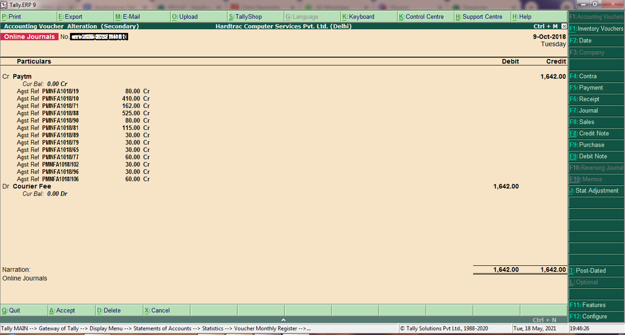This screenshot has width=625, height=335.
Task: Click the Tally MAIN breadcrumb path
Action: pos(156,328)
